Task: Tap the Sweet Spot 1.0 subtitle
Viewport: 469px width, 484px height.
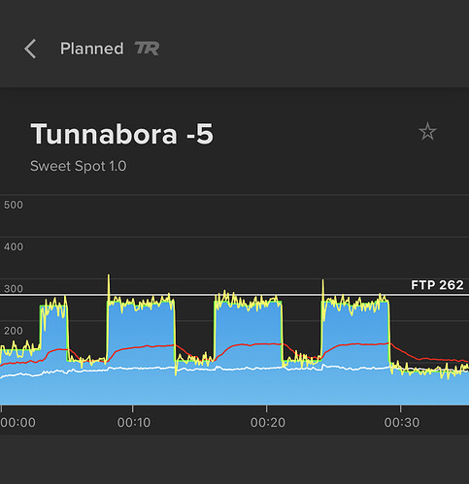Action: [x=79, y=166]
